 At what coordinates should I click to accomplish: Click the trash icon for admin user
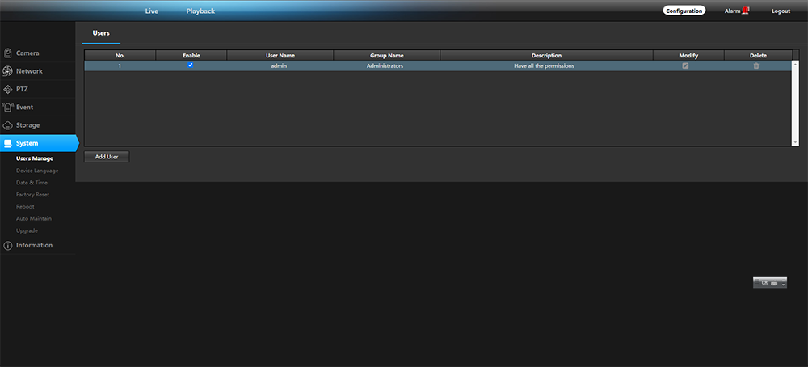(x=756, y=65)
